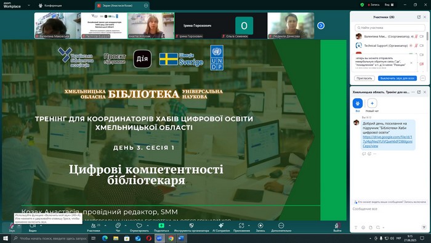Viewport: 431px width, 243px height.
Task: Expand the arrow next to Участники
Action: point(105,226)
